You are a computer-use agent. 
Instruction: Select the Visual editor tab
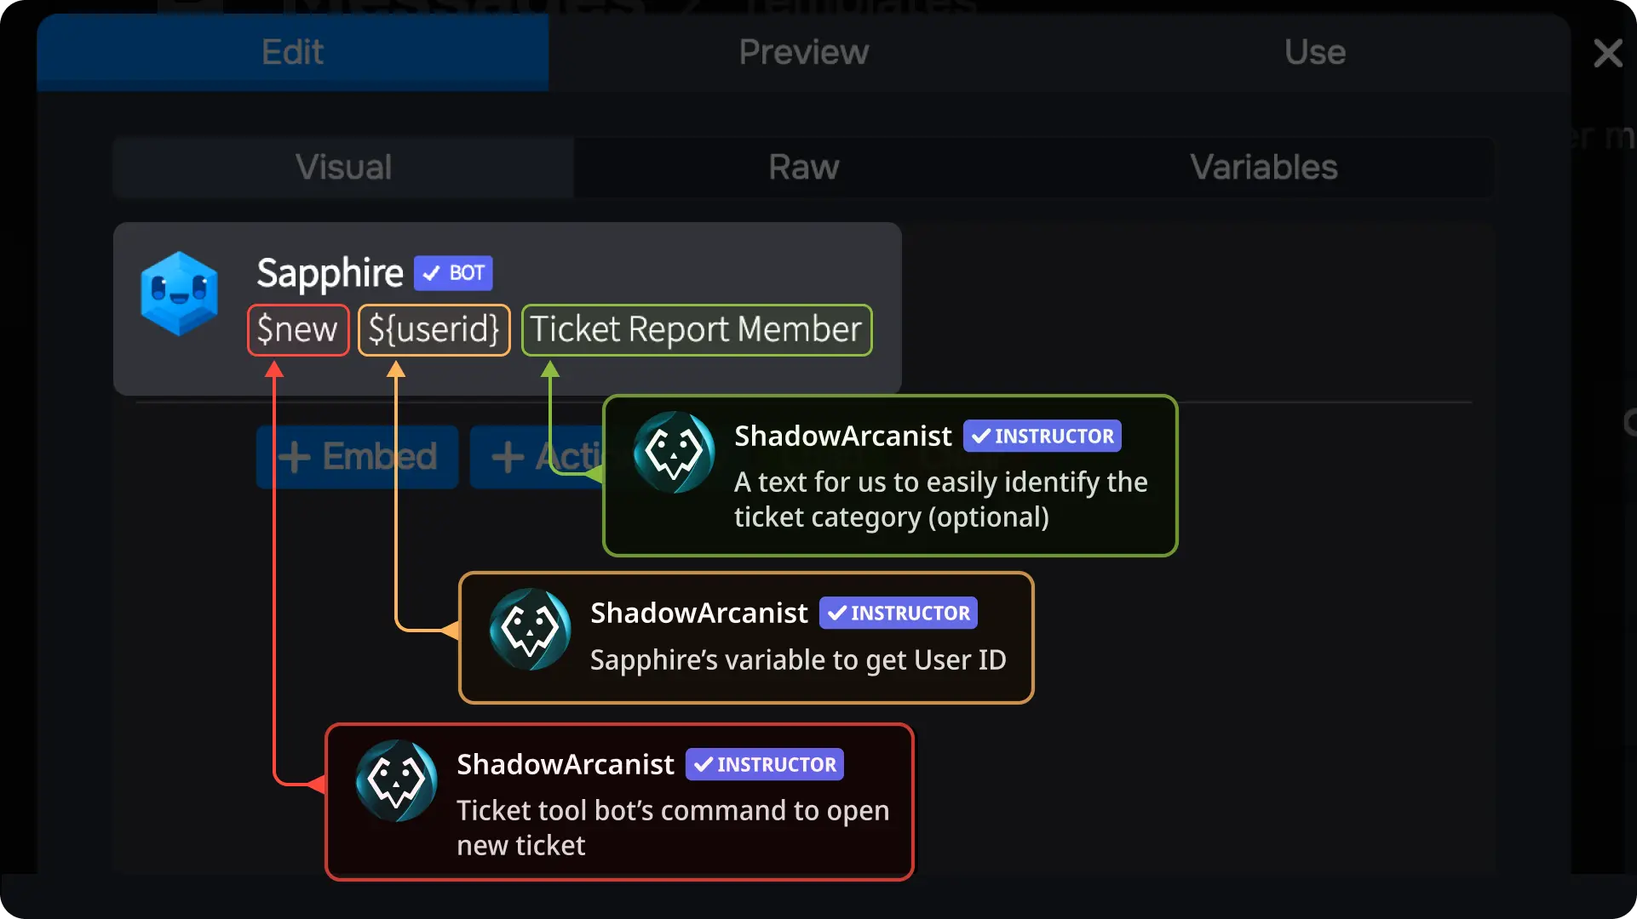pos(343,167)
